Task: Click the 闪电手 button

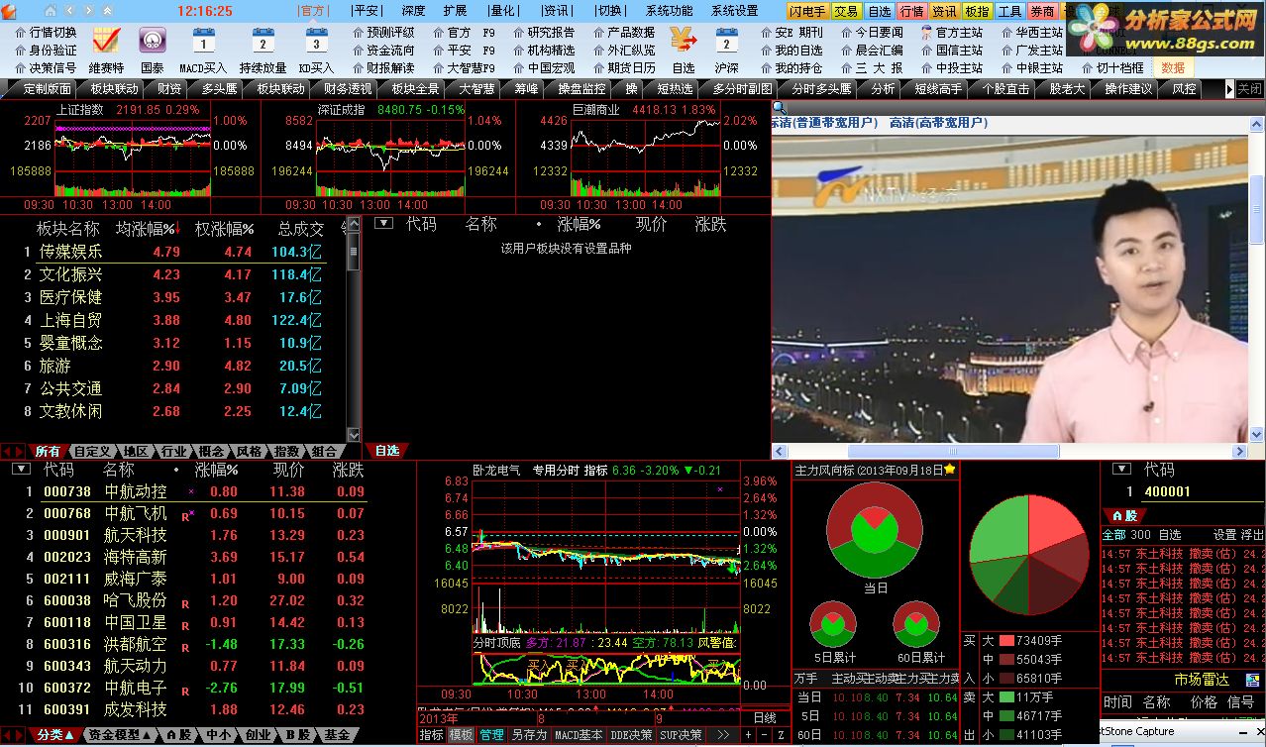Action: [x=808, y=11]
